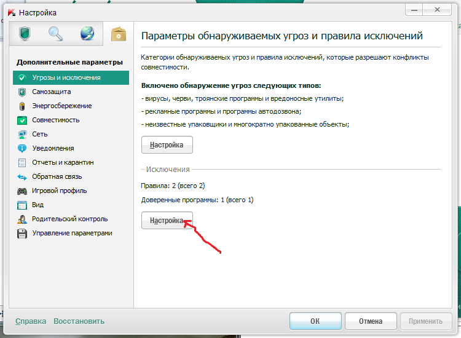This screenshot has height=338, width=461.
Task: Open the Update globe tab
Action: 87,34
